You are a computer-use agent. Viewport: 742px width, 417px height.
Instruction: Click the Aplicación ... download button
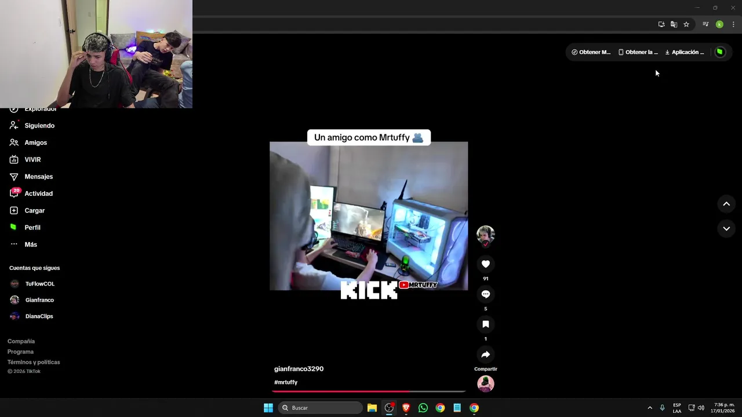pyautogui.click(x=685, y=52)
